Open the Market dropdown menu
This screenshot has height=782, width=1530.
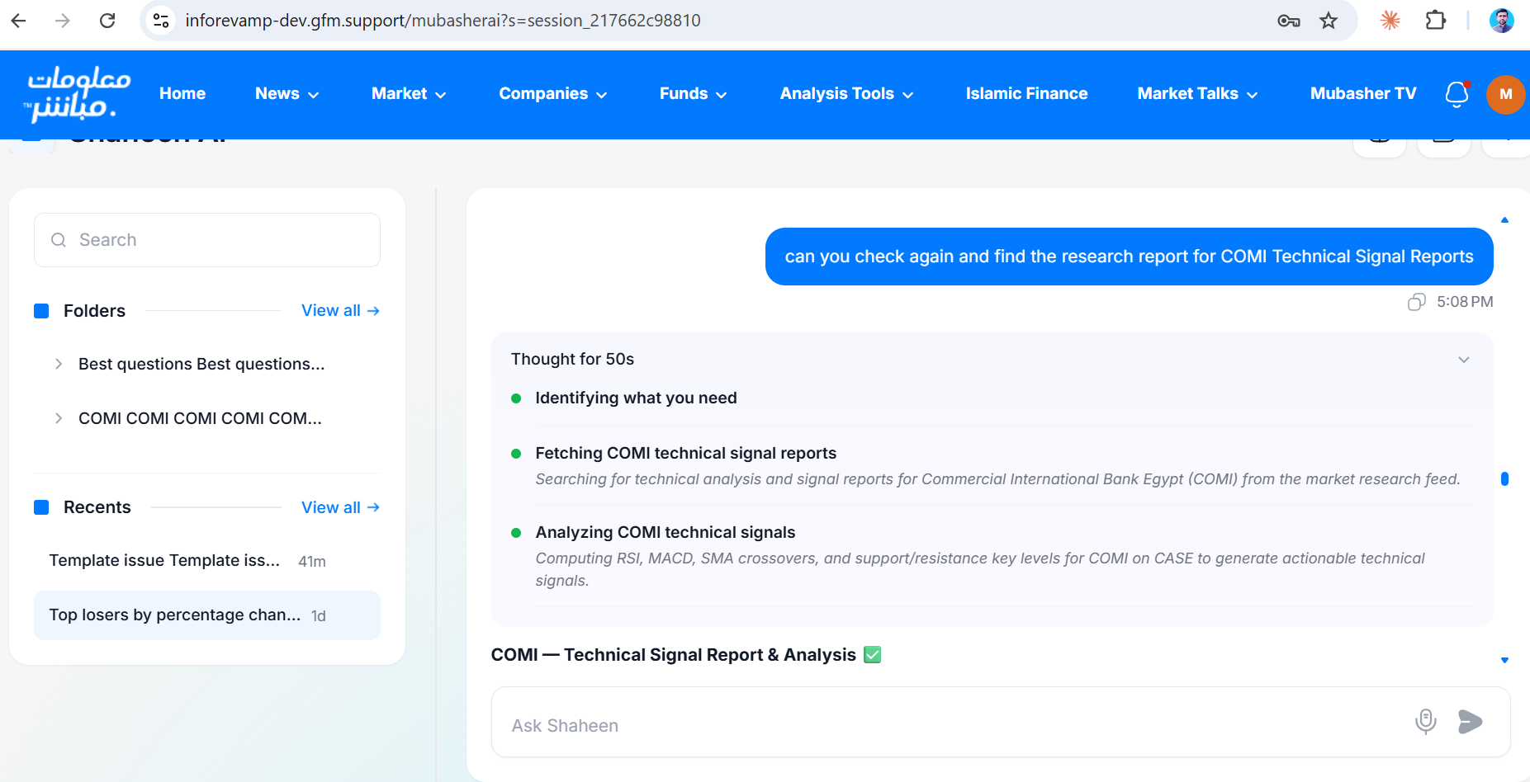pyautogui.click(x=409, y=94)
